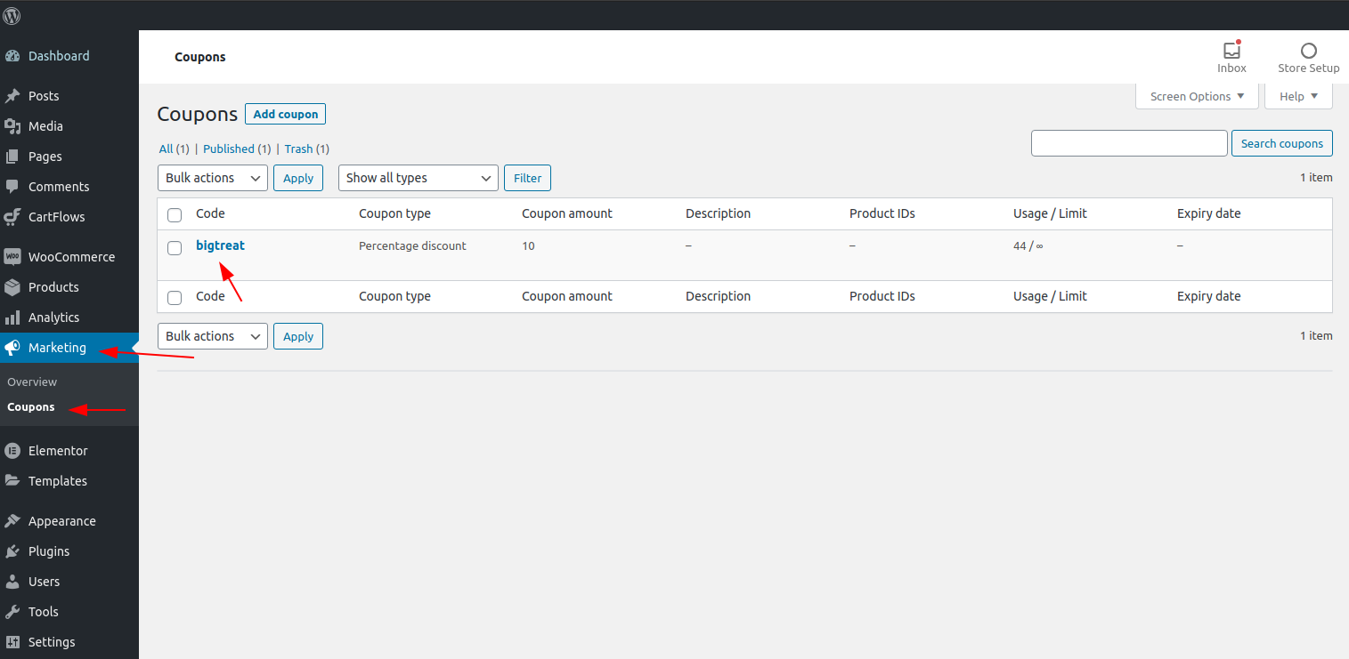
Task: Open the bigtreat coupon link
Action: point(220,245)
